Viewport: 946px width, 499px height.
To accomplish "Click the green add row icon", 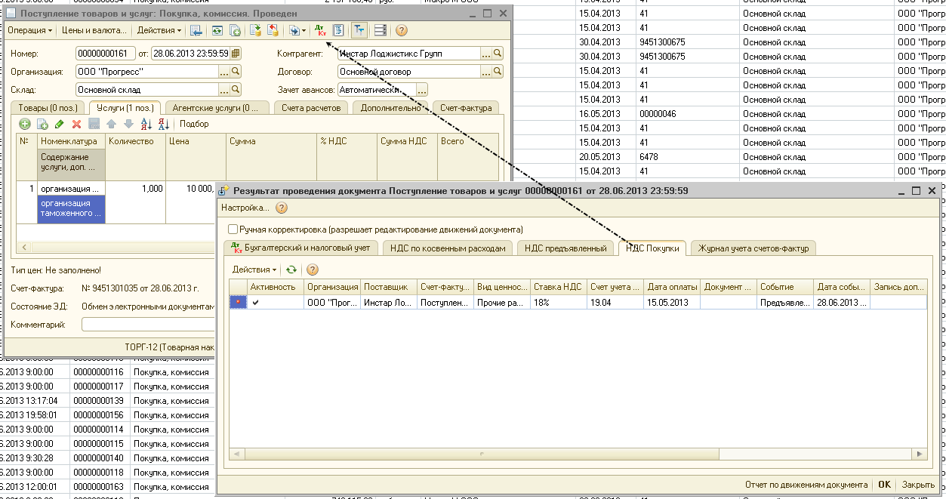I will click(25, 124).
